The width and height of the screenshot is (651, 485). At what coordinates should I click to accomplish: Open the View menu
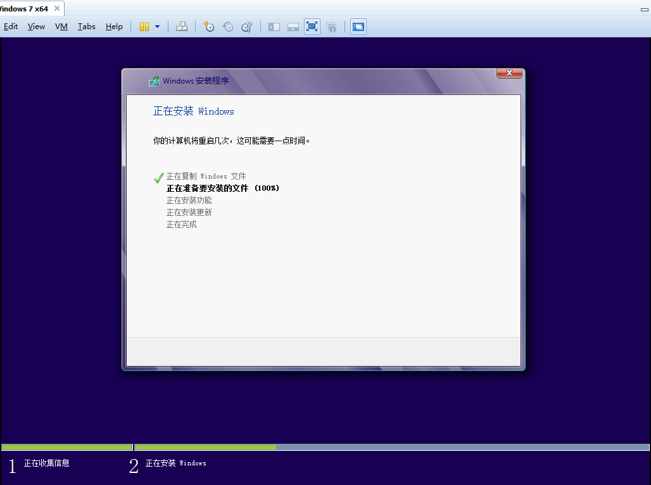tap(36, 27)
